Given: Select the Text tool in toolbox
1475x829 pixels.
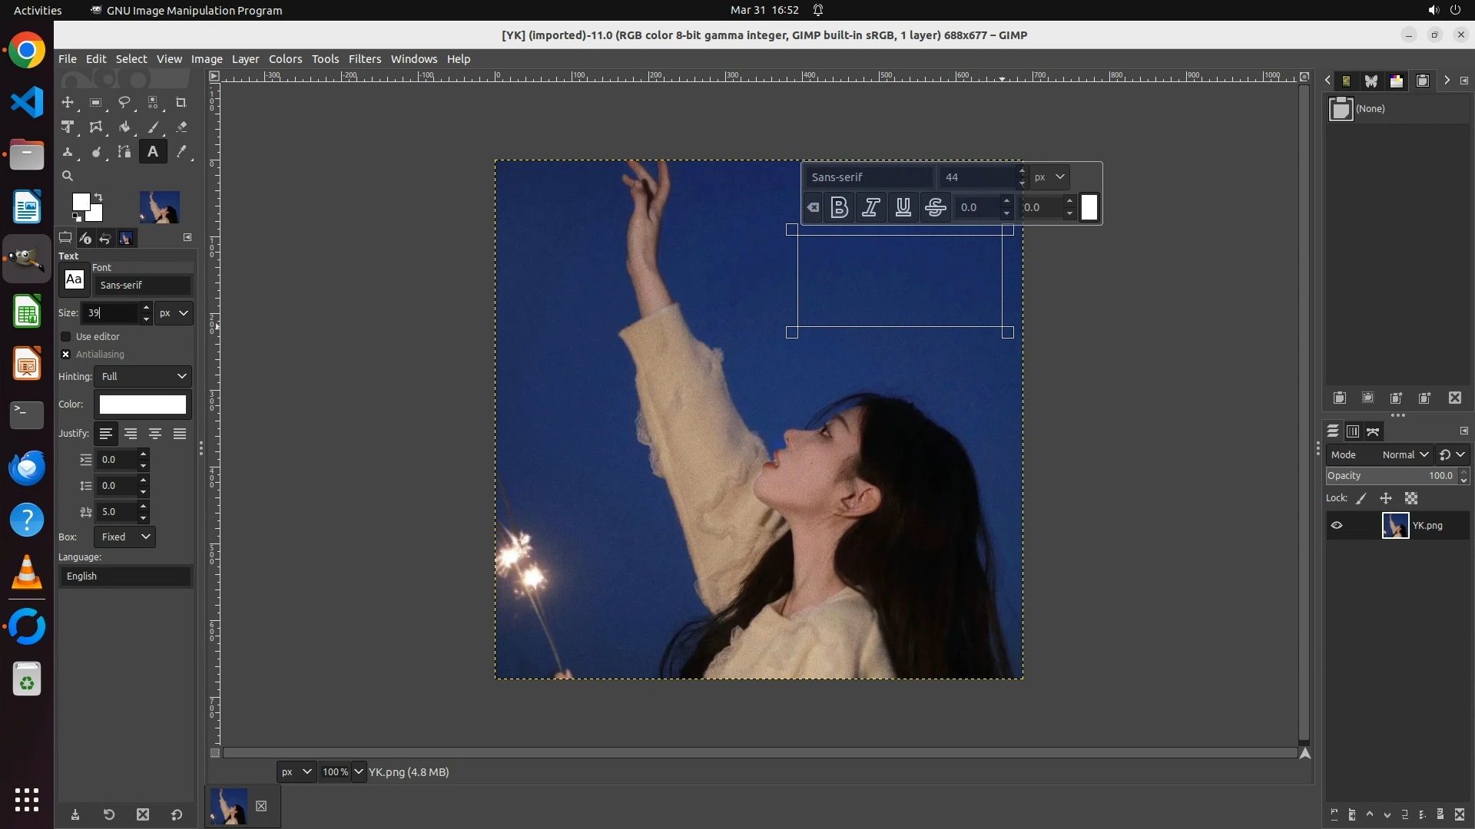Looking at the screenshot, I should (153, 152).
